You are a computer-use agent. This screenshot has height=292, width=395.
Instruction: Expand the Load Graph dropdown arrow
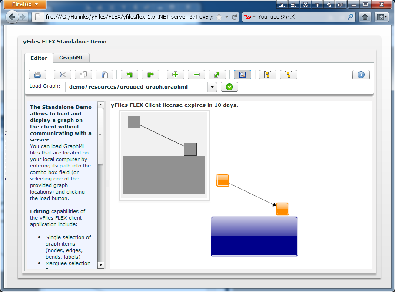pyautogui.click(x=212, y=87)
